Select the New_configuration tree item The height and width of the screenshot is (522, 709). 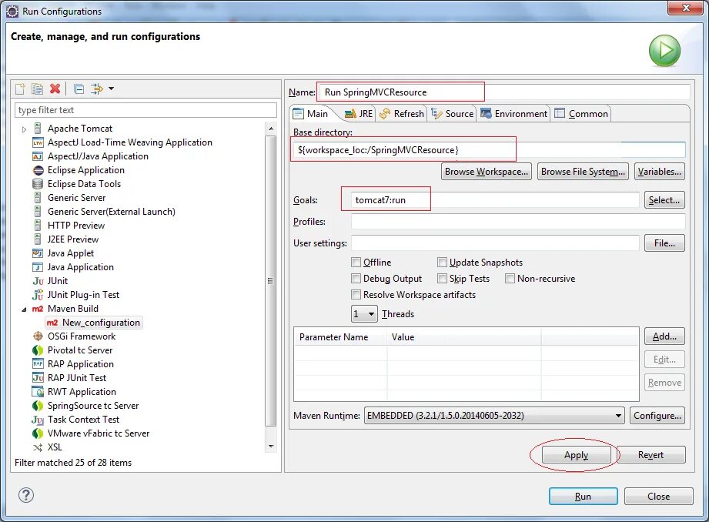[94, 323]
